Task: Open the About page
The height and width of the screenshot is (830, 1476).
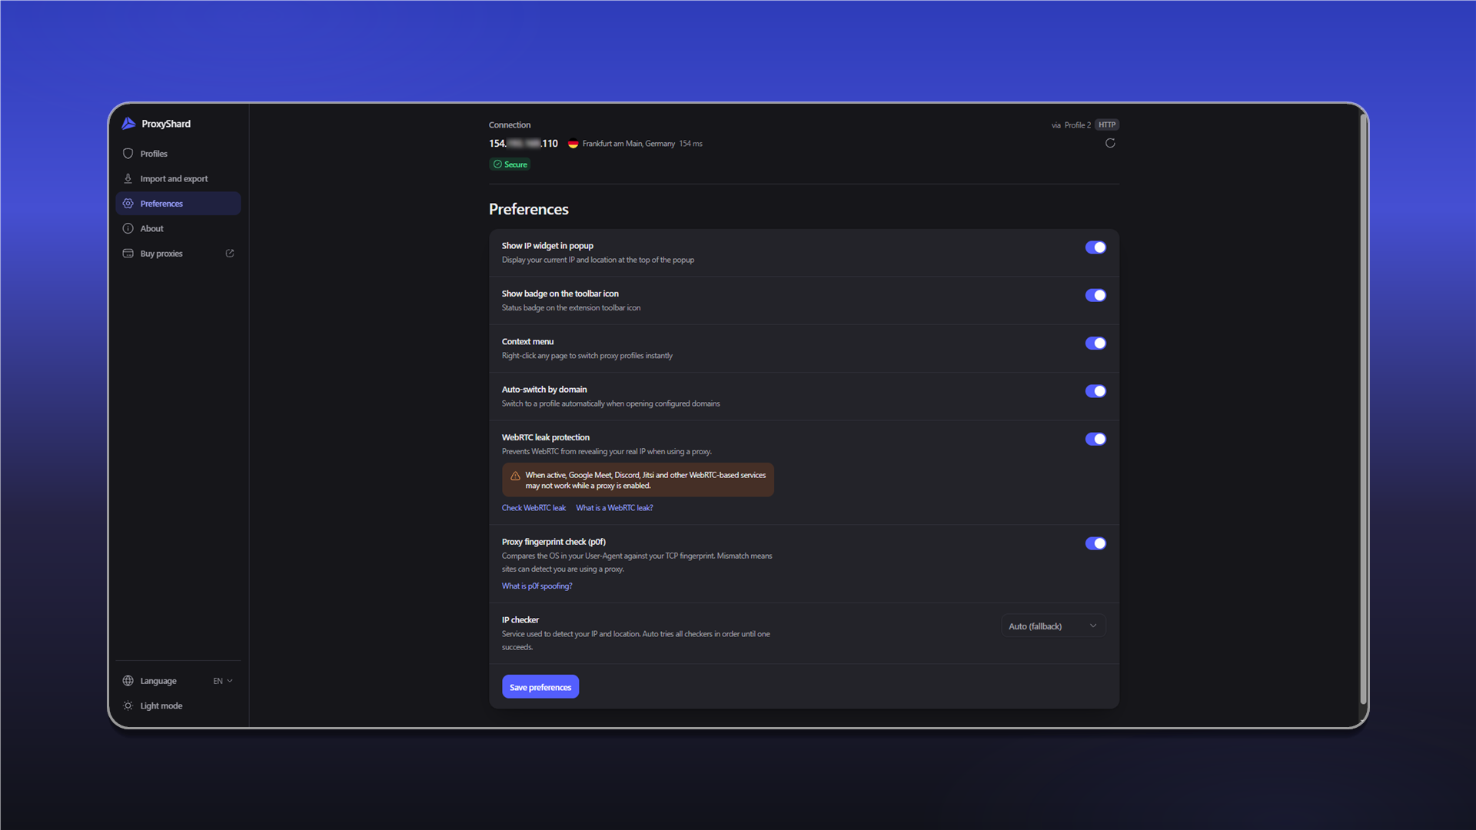Action: click(x=178, y=228)
